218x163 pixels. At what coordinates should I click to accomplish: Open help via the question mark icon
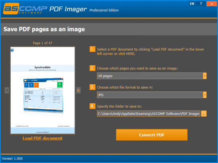point(201,4)
